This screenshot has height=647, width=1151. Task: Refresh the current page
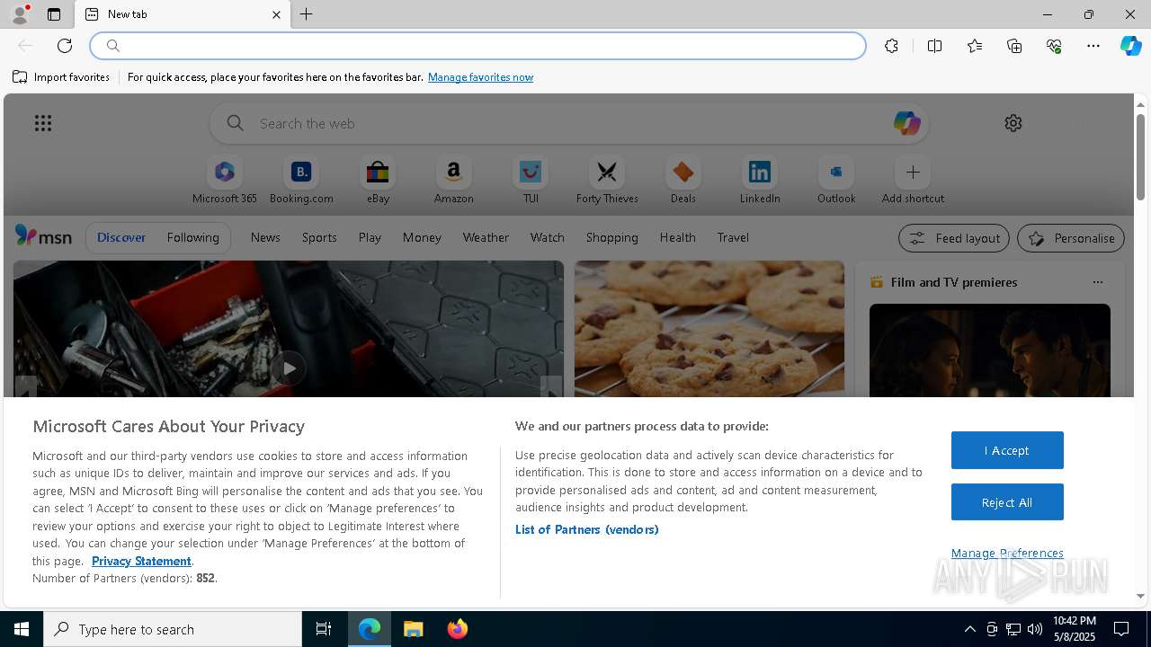[x=65, y=46]
